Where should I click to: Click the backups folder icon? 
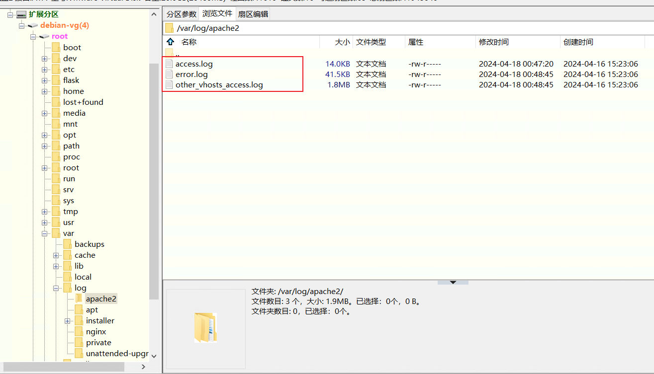click(67, 244)
